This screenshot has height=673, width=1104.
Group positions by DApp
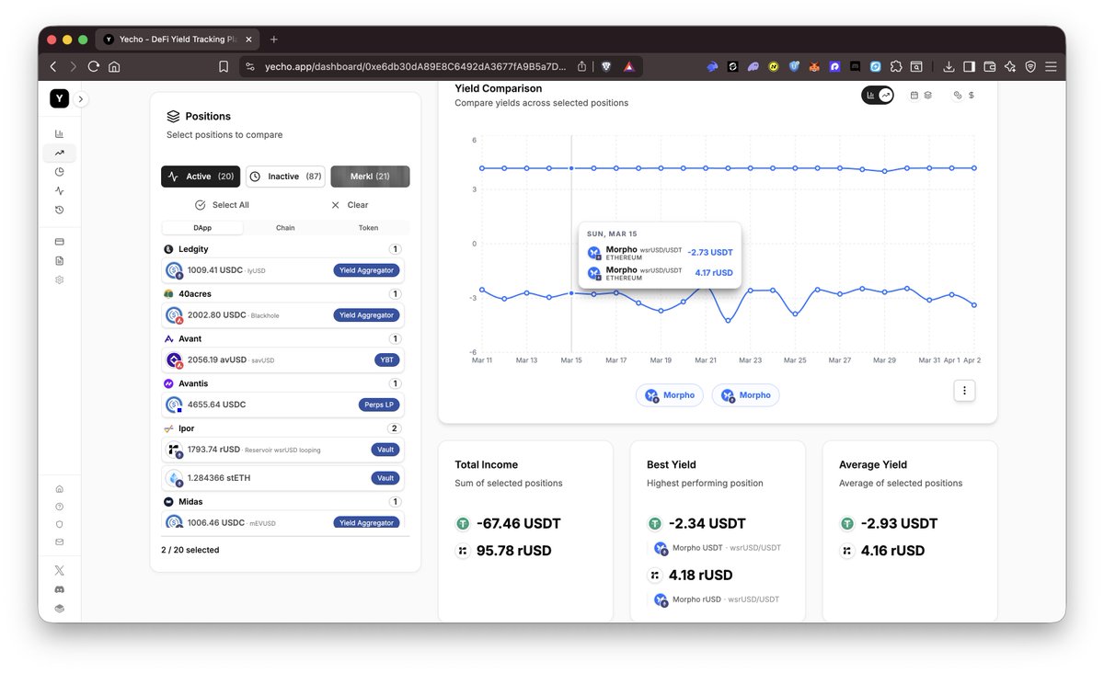(x=202, y=228)
